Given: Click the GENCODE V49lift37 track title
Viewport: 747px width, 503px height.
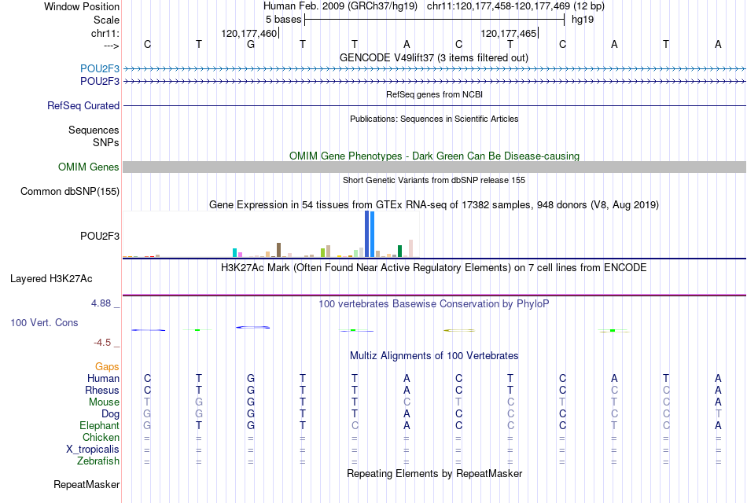Looking at the screenshot, I should (x=433, y=57).
